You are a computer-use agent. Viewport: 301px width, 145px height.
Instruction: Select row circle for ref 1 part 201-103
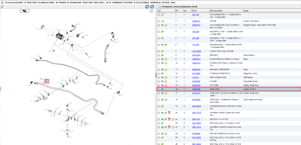(159, 15)
